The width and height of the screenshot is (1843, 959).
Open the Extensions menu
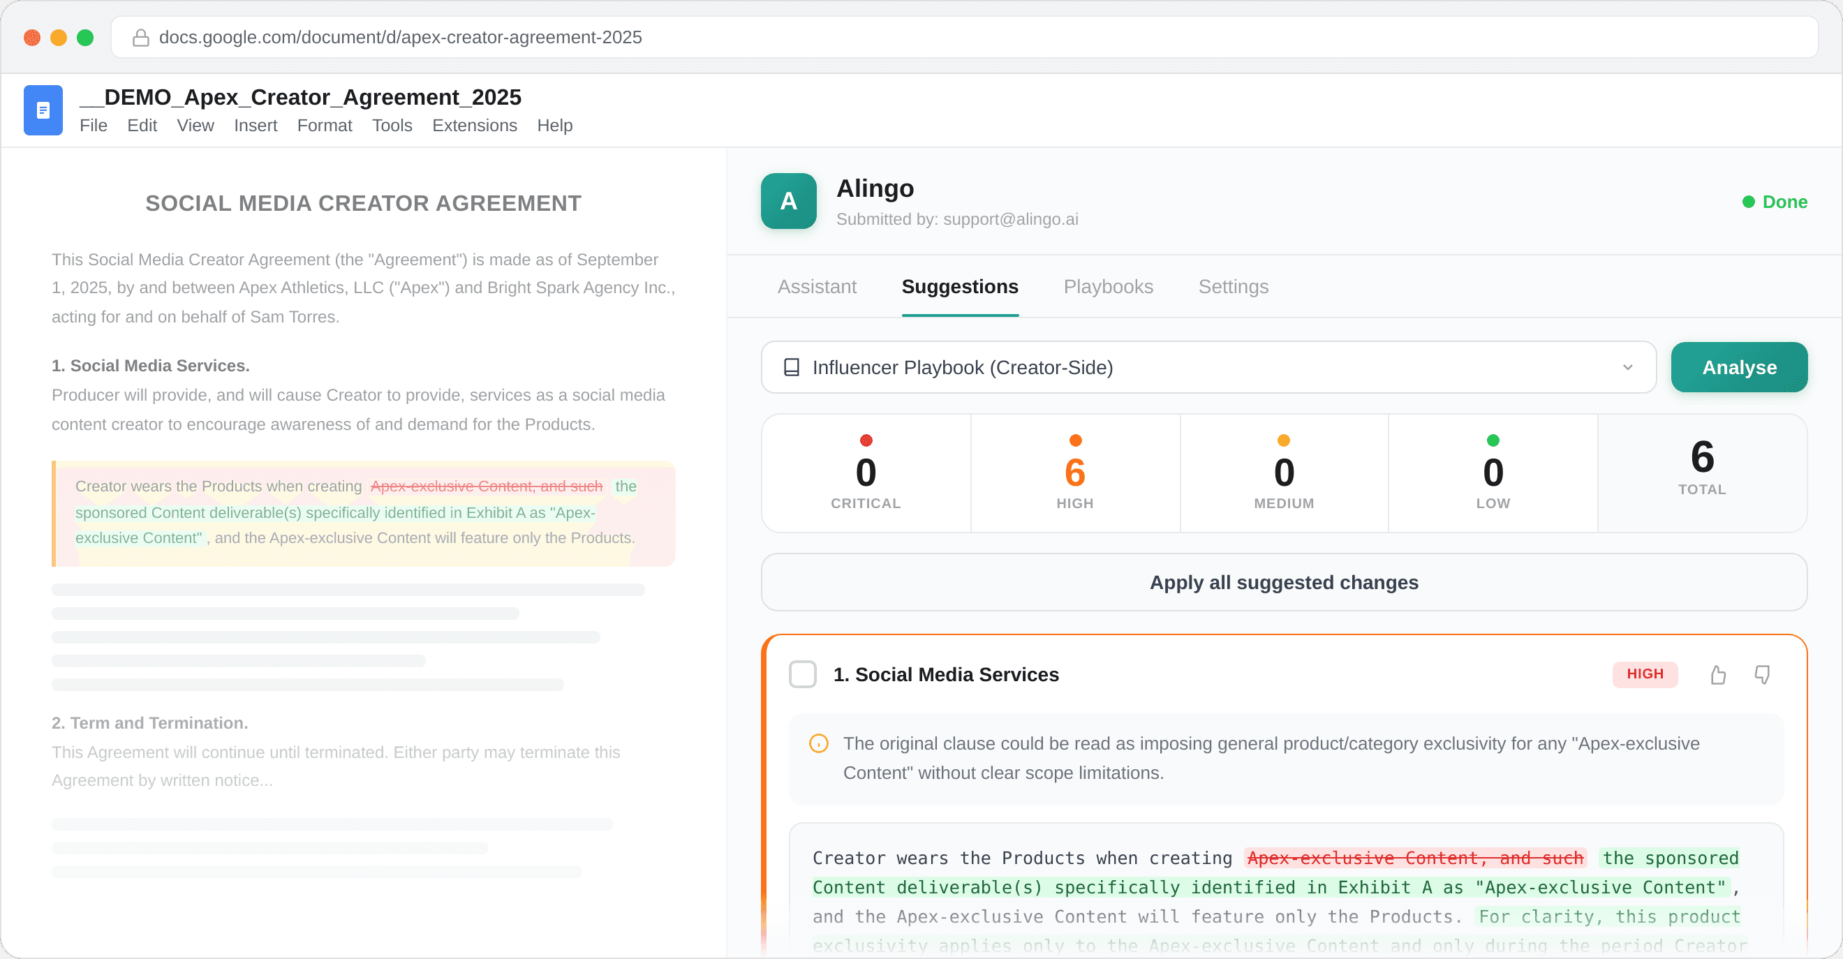click(474, 125)
